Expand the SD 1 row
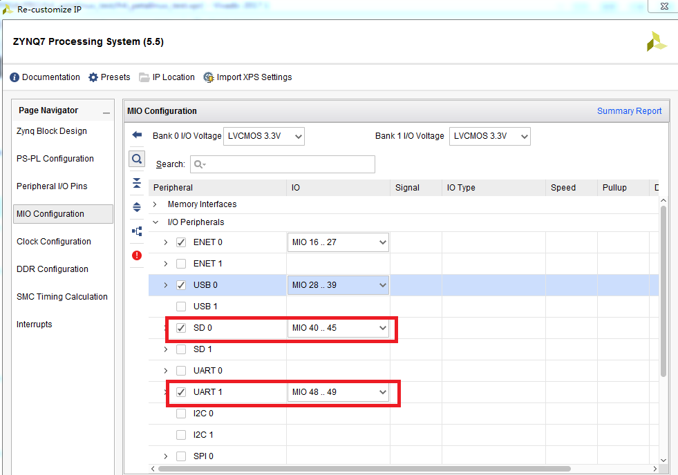Viewport: 678px width, 475px height. (x=166, y=349)
